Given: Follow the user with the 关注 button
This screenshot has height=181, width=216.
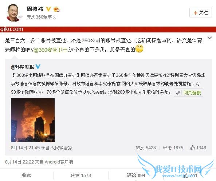Looking at the screenshot, I should [x=201, y=13].
